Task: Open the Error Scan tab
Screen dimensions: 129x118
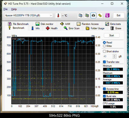Action: 72,28
